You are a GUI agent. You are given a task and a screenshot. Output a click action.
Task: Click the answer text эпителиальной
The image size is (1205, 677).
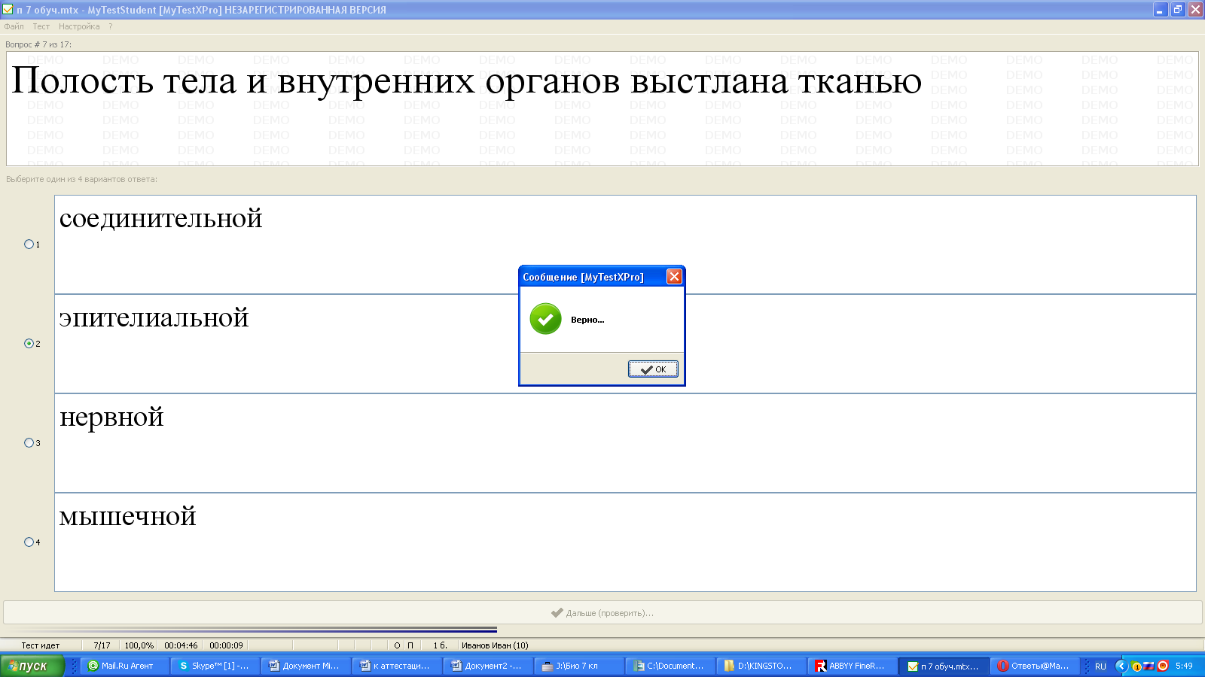154,317
